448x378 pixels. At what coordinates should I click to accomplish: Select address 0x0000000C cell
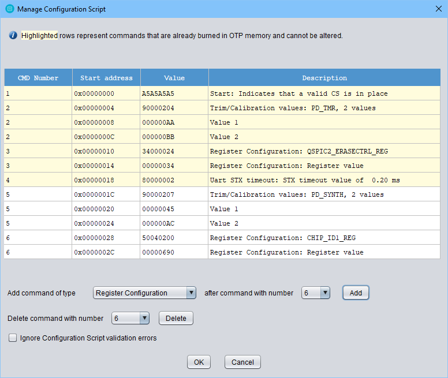point(106,137)
